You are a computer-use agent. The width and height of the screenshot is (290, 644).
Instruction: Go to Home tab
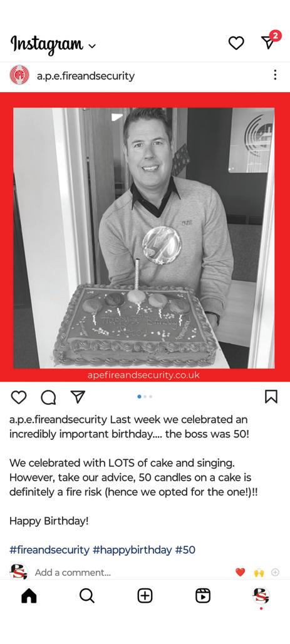pos(29,596)
